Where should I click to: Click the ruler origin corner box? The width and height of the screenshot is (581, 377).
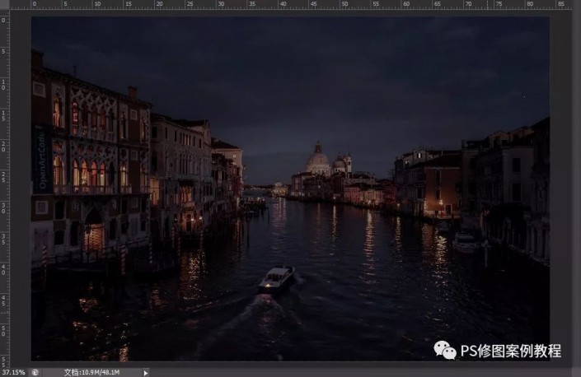(x=4, y=5)
